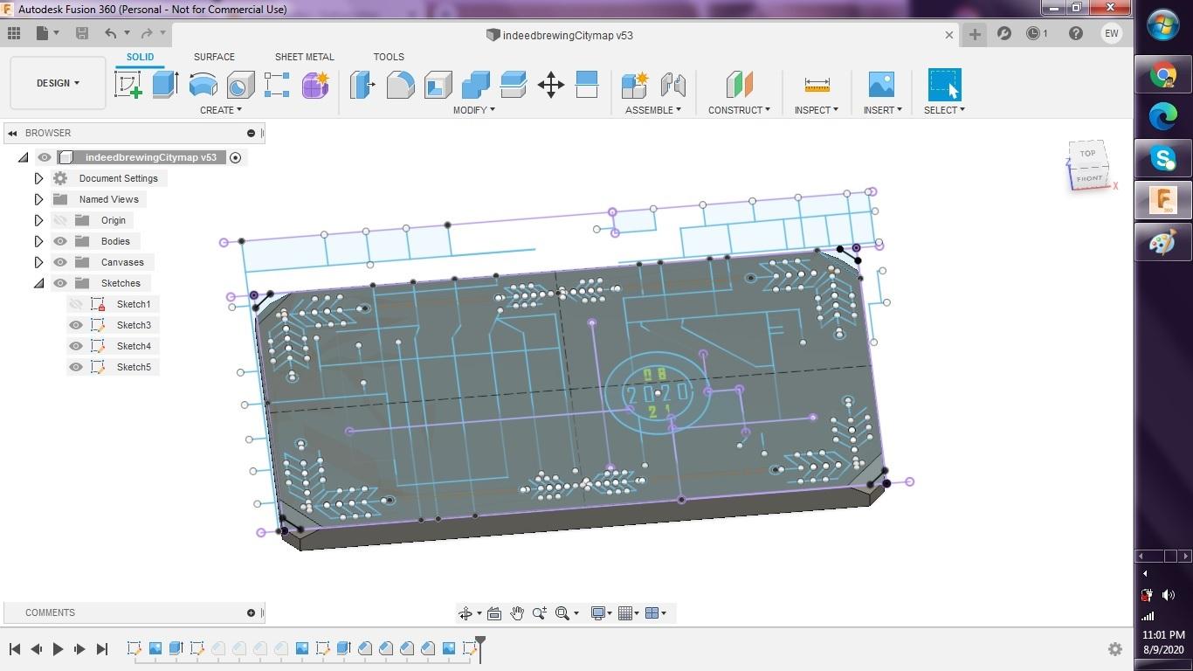This screenshot has height=671, width=1193.
Task: Click the Undo arrow
Action: (110, 33)
